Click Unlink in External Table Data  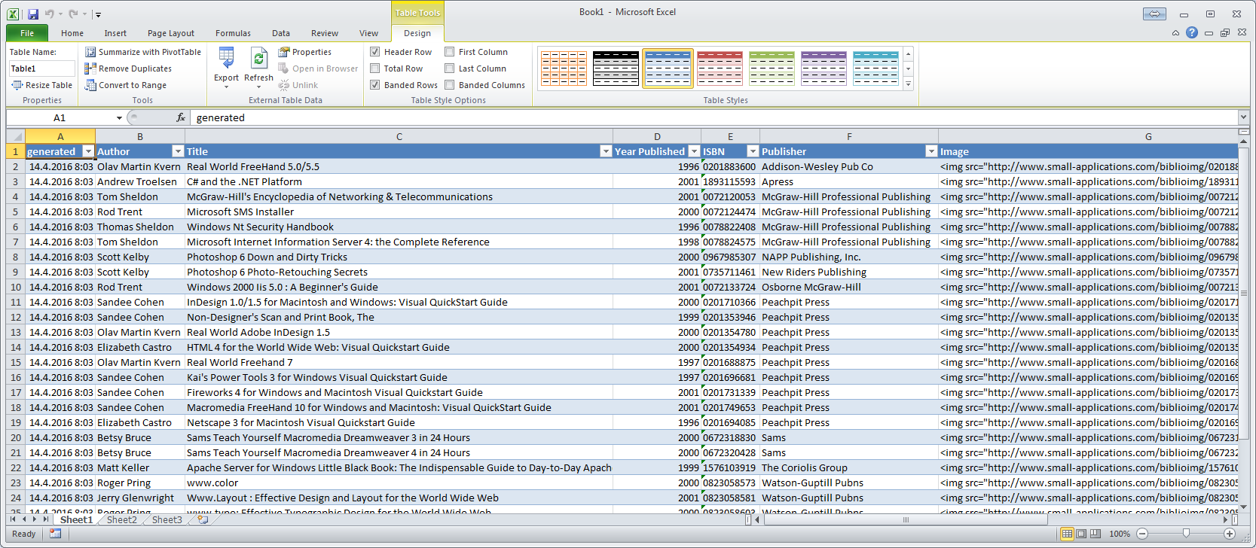pyautogui.click(x=298, y=85)
